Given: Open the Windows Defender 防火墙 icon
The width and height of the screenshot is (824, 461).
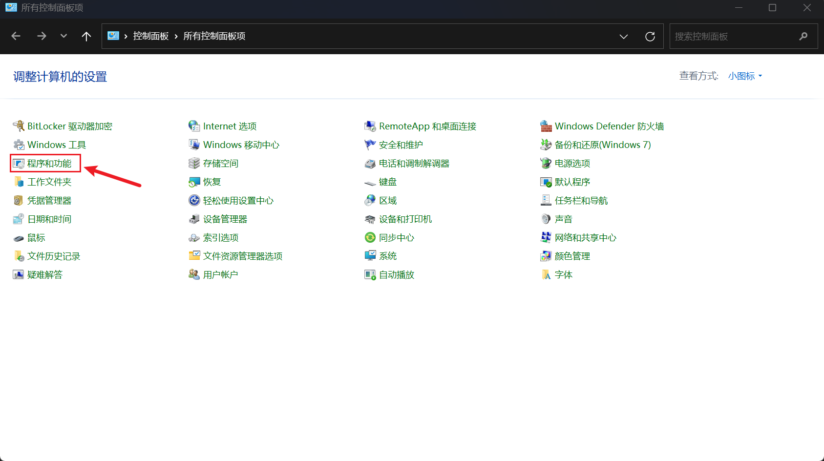Looking at the screenshot, I should pyautogui.click(x=546, y=126).
